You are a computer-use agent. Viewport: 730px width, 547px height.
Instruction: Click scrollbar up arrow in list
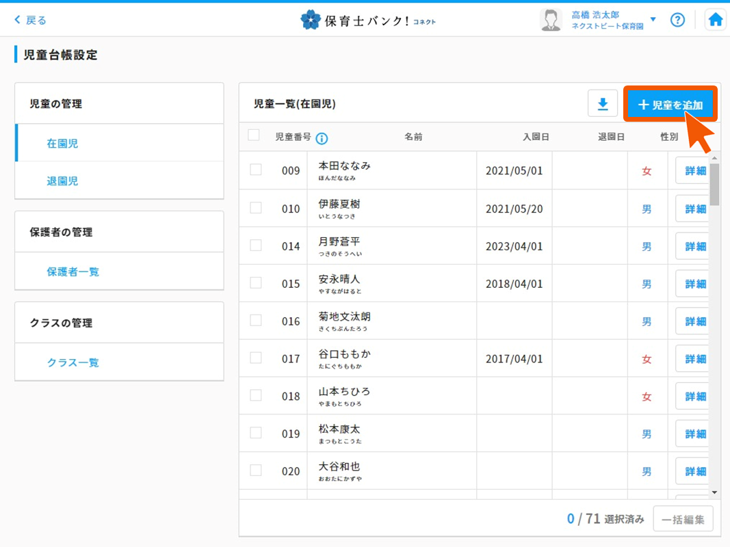click(714, 158)
